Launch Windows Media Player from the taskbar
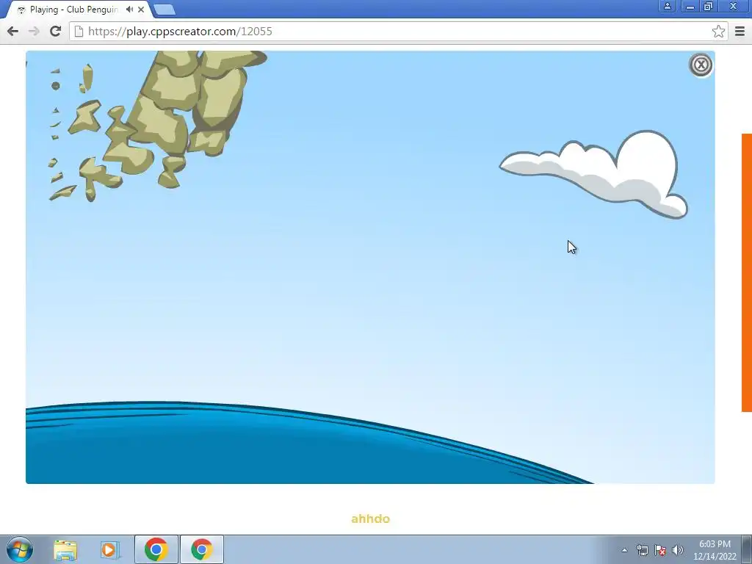The height and width of the screenshot is (564, 752). point(109,549)
